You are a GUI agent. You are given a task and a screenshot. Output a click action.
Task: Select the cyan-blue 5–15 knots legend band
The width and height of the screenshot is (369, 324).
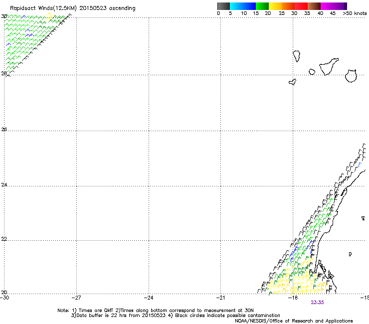click(243, 6)
